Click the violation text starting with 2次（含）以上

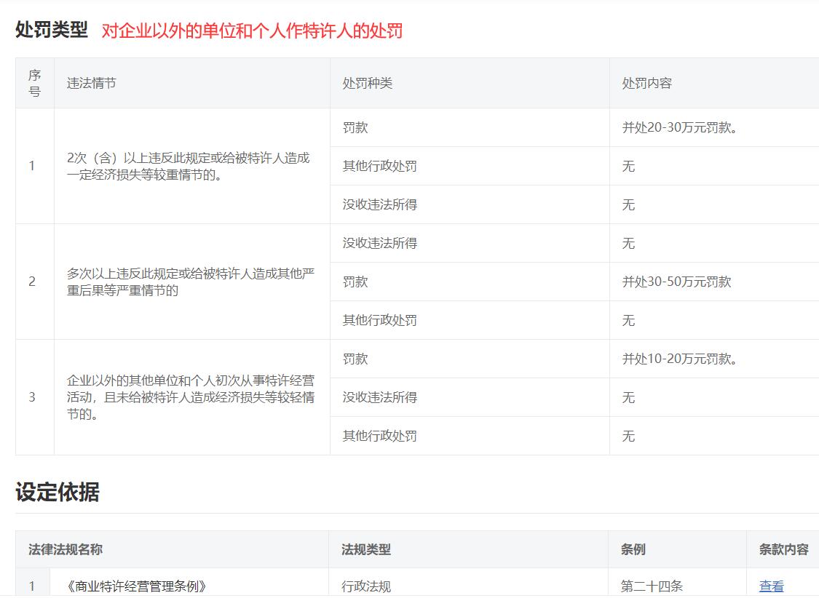pyautogui.click(x=188, y=166)
